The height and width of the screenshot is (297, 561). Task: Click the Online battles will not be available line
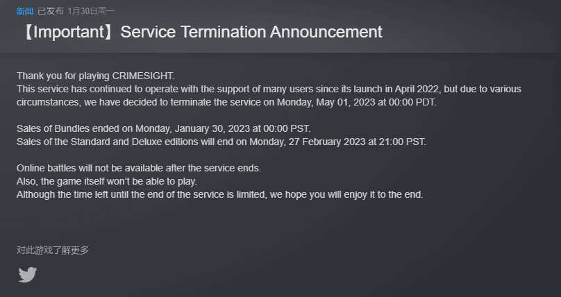coord(139,168)
